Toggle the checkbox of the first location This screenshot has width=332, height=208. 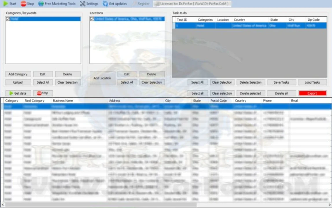(x=92, y=19)
